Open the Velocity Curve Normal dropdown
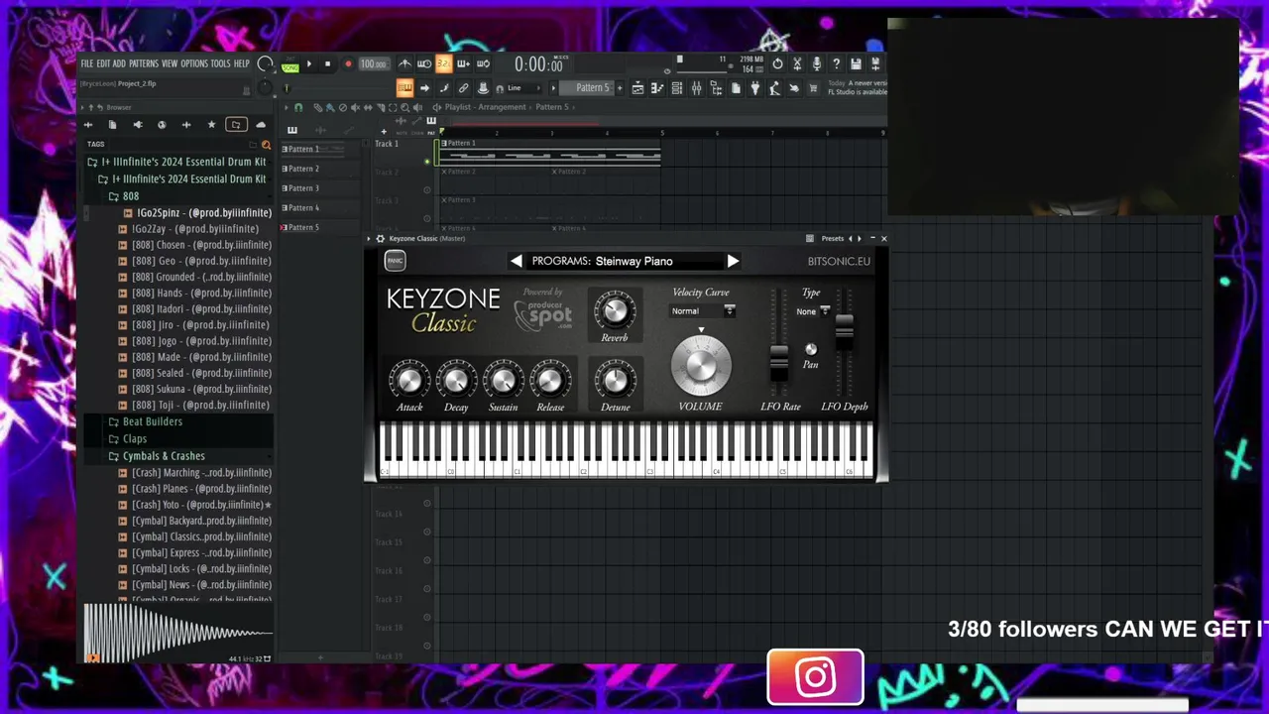The width and height of the screenshot is (1269, 714). (703, 311)
